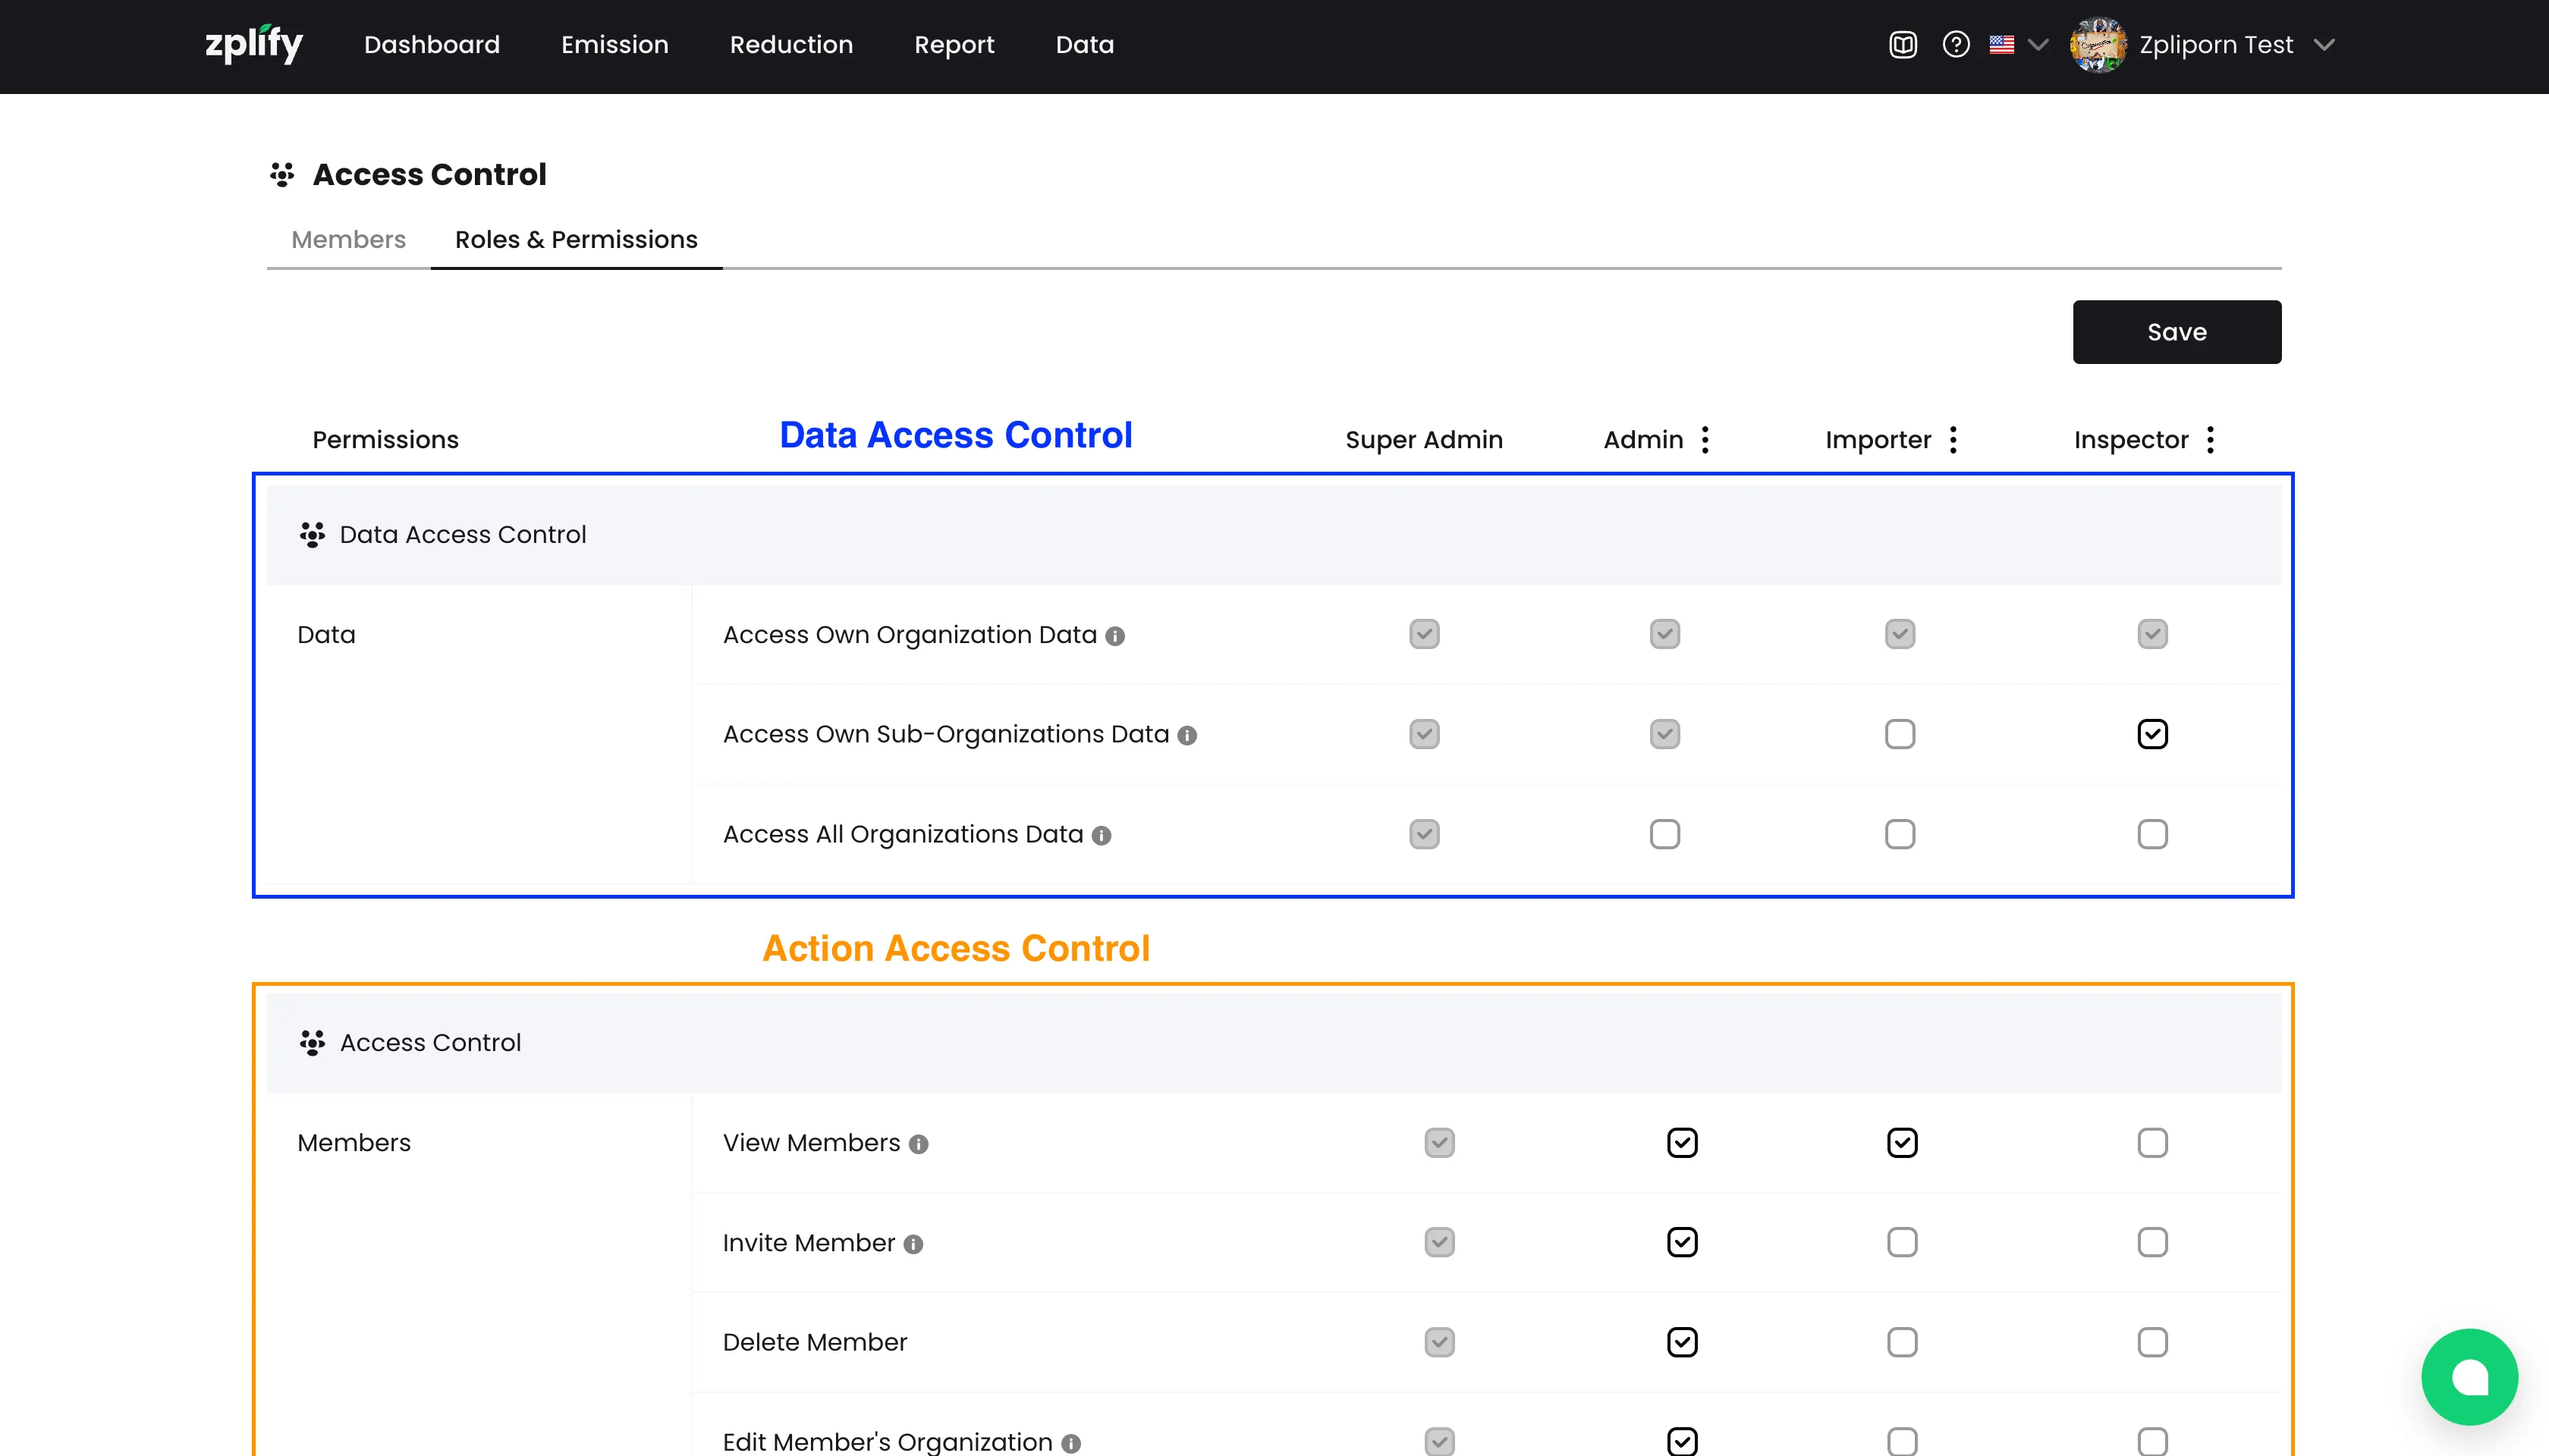Expand the Zpliporn Test user menu
Image resolution: width=2549 pixels, height=1456 pixels.
coord(2325,45)
